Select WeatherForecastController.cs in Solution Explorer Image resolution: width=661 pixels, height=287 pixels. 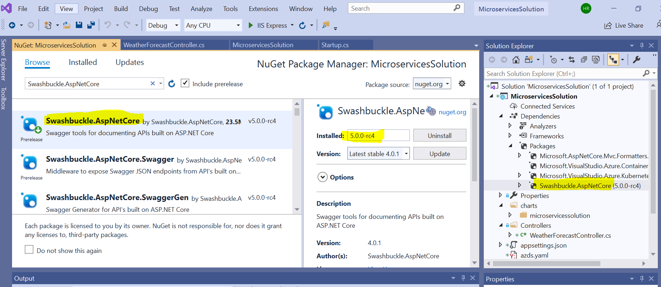(x=570, y=235)
